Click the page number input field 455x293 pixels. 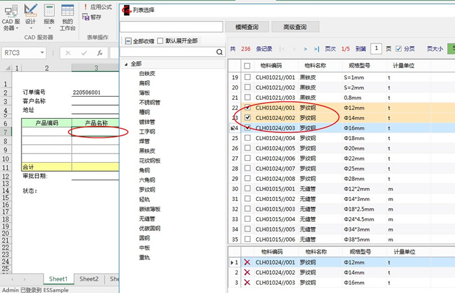[376, 49]
